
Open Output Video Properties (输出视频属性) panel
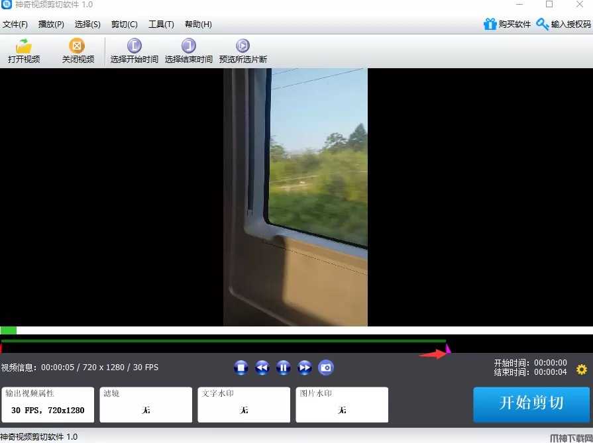pos(48,405)
